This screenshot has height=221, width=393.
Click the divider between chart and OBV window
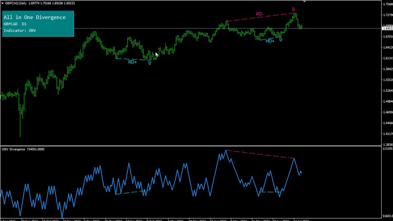[196, 146]
